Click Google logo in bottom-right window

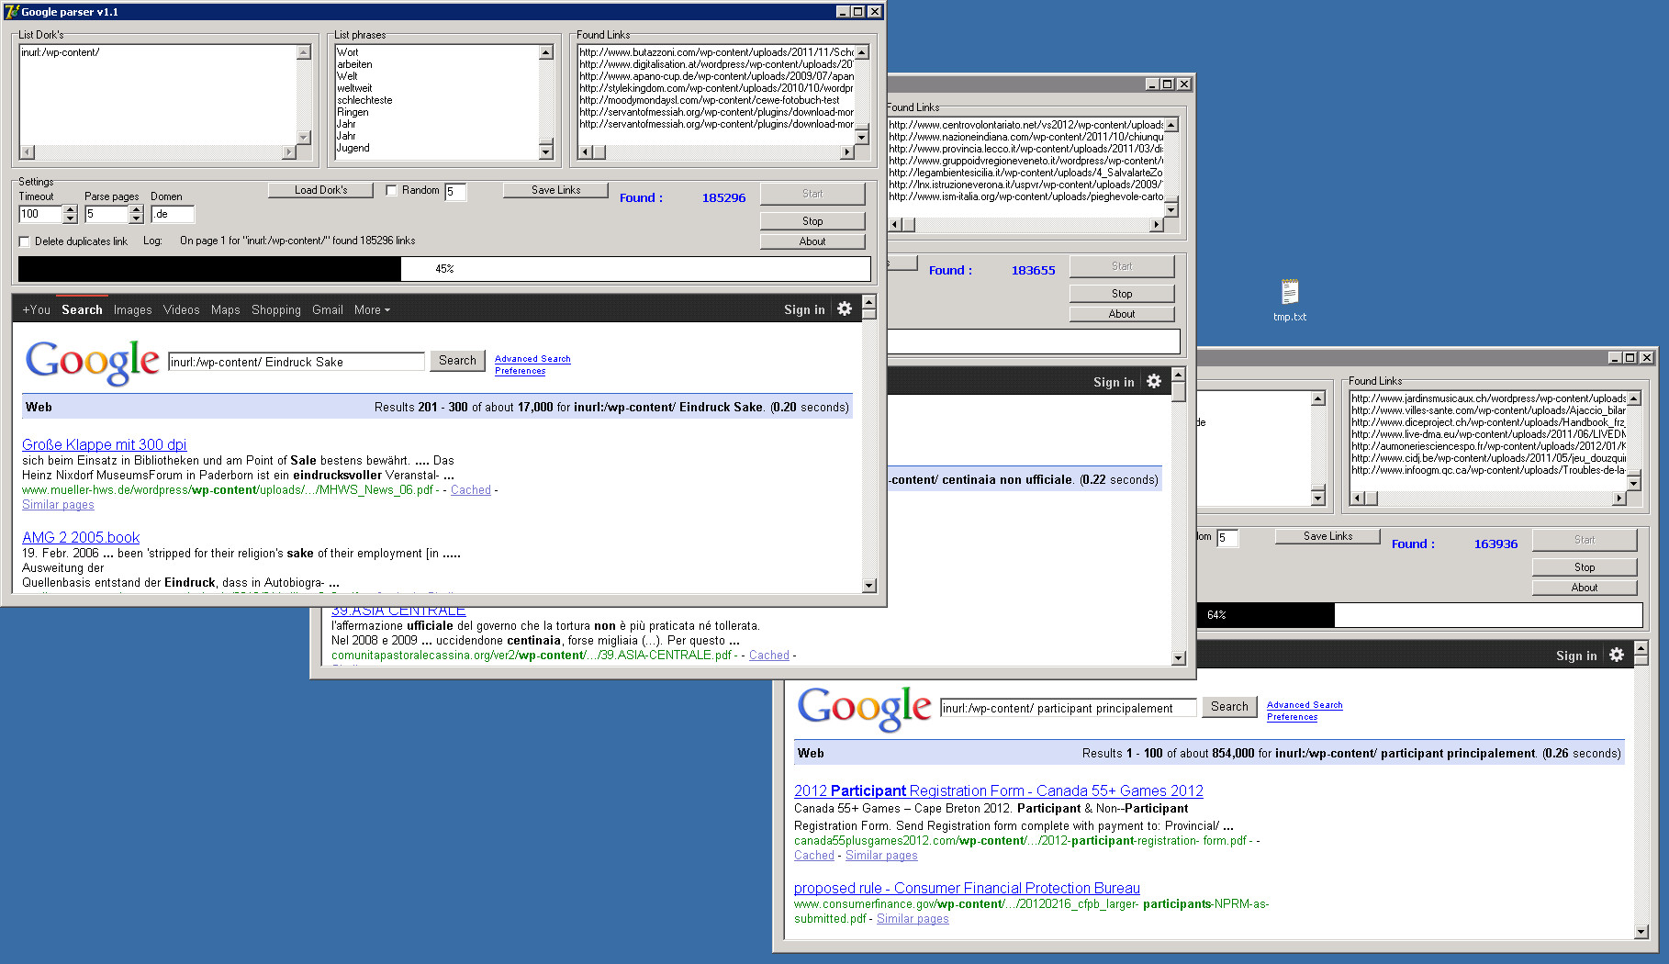pyautogui.click(x=864, y=708)
